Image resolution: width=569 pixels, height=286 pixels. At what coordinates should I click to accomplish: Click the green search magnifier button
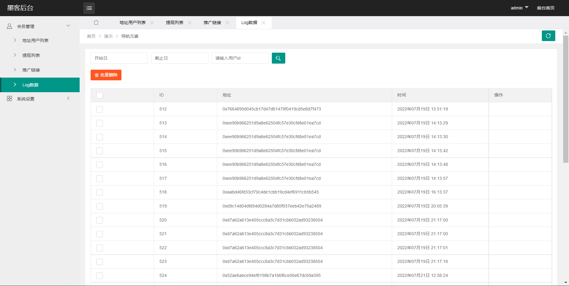(x=278, y=58)
